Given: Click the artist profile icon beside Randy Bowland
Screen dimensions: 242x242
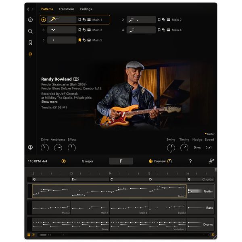Looking at the screenshot, I should tap(76, 79).
